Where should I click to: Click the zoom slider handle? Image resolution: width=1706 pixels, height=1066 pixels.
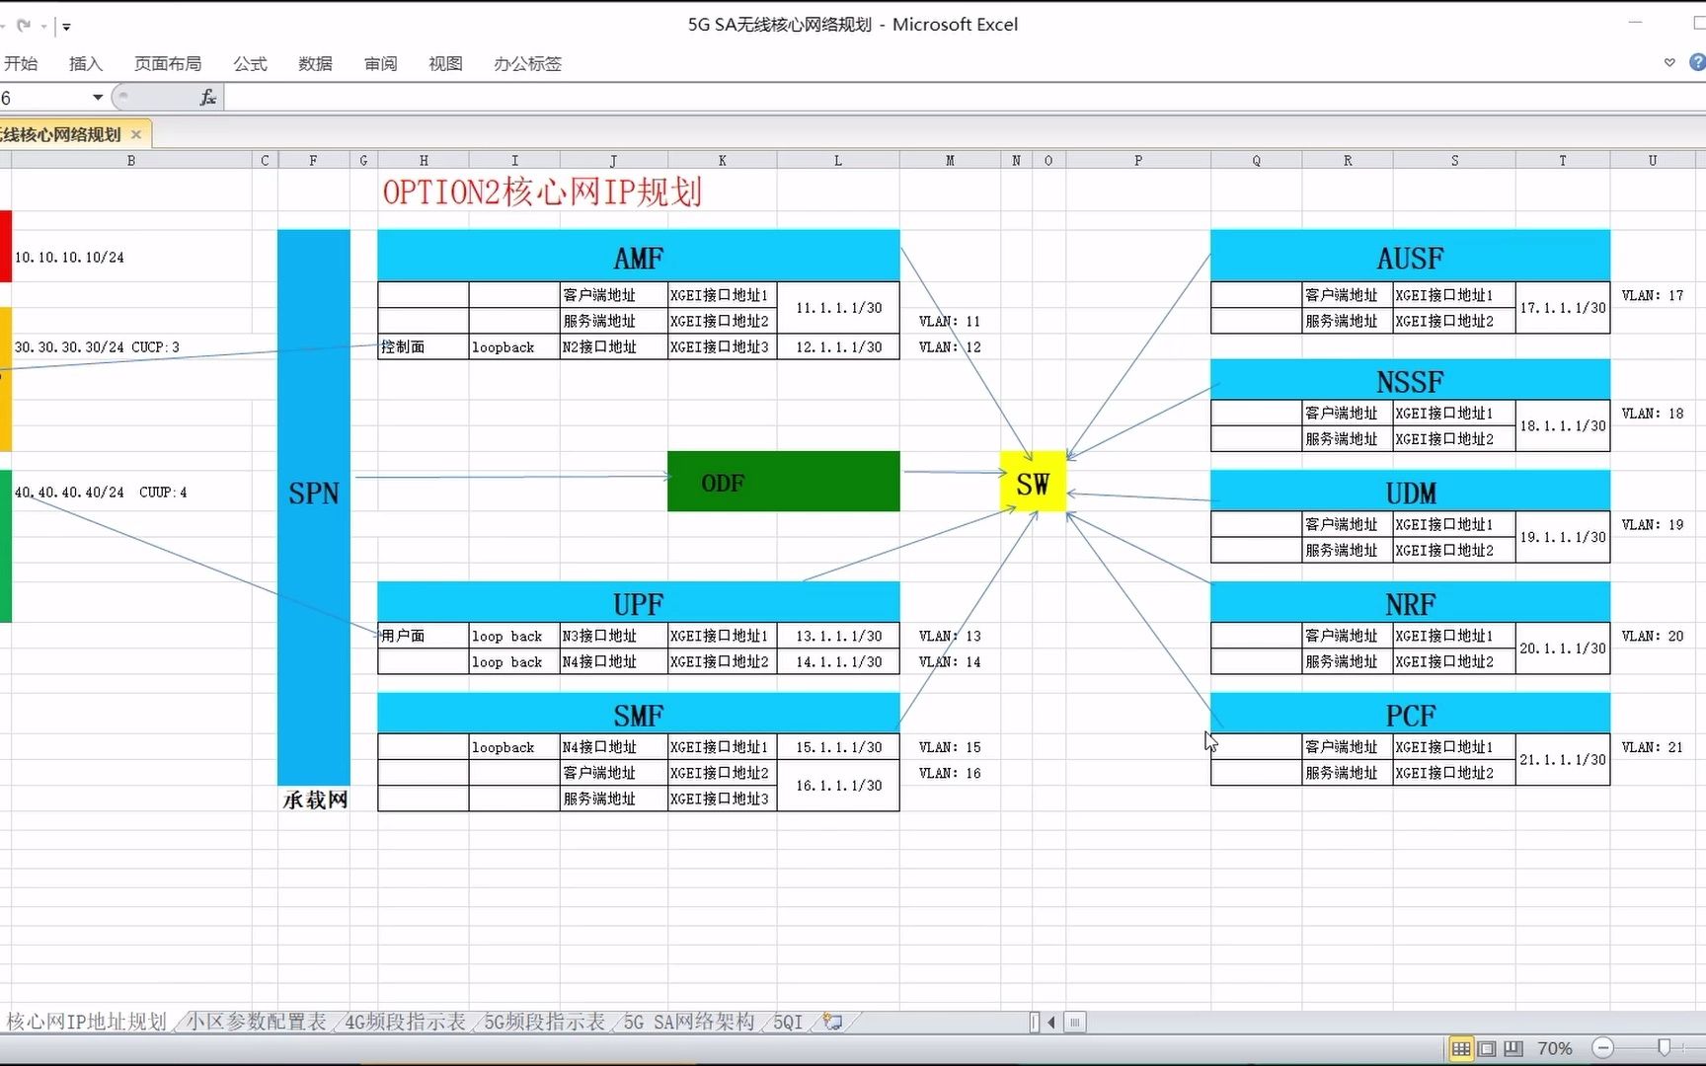(x=1664, y=1047)
